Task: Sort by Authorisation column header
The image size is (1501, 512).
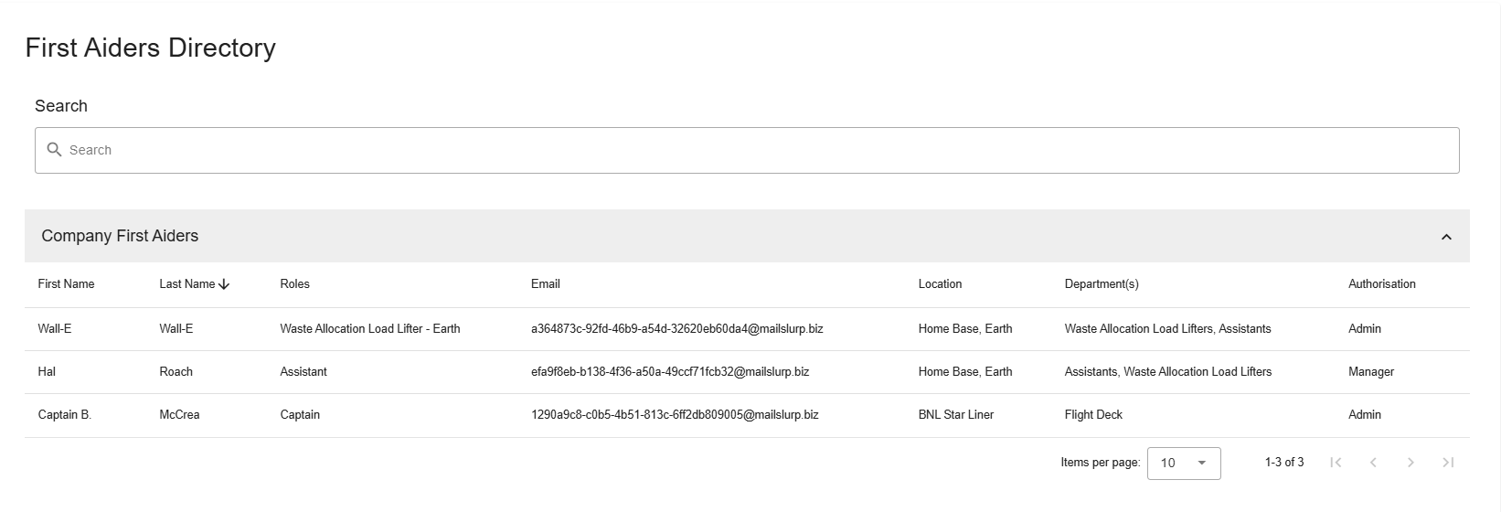Action: (1381, 284)
